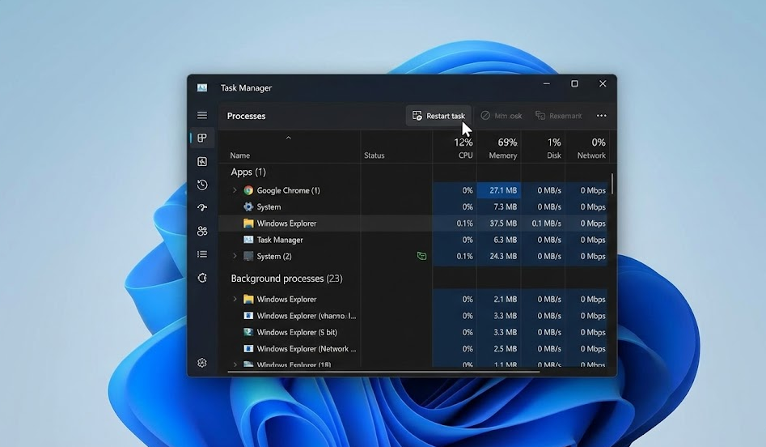
Task: Select Windows Explorer (vhanno row
Action: tap(413, 316)
